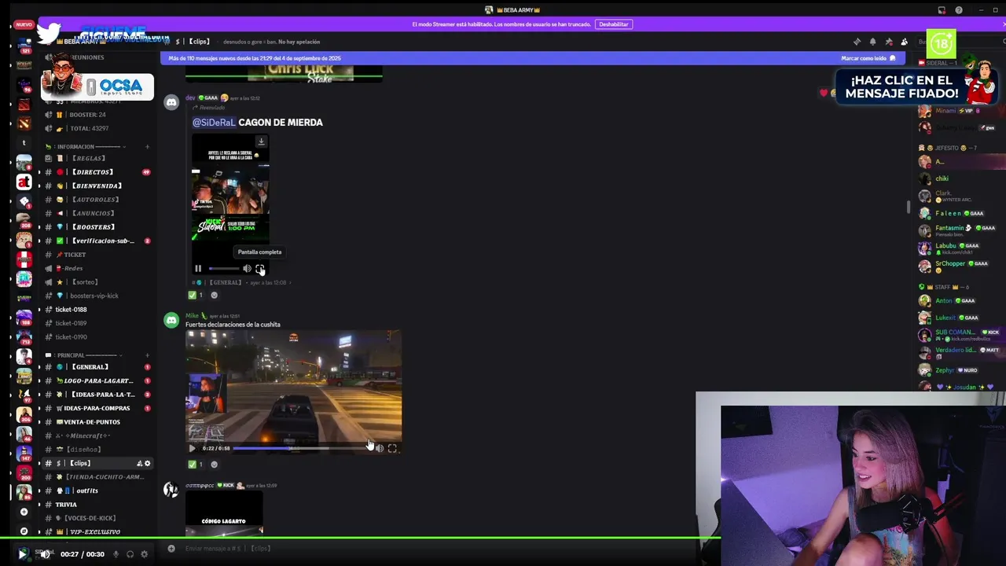Open VENTA-DE-PUNTOS channel

[x=97, y=422]
